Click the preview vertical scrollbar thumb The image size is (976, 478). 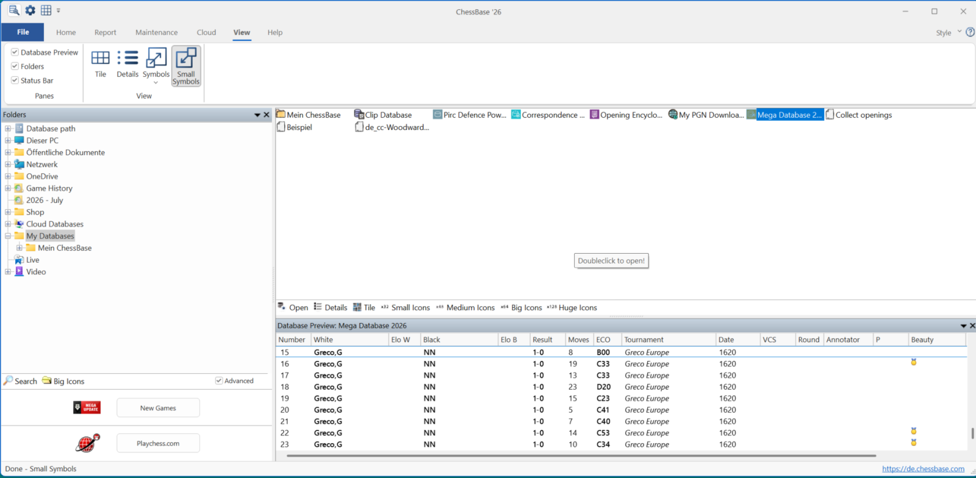tap(972, 433)
